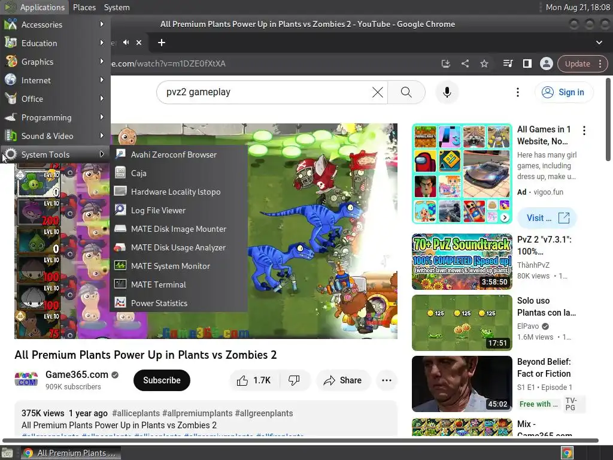Open YouTube settings three-dot menu

[x=518, y=92]
